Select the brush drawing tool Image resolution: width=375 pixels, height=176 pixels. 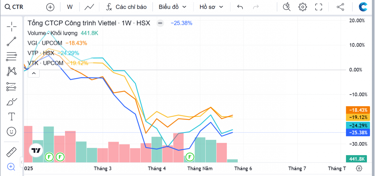[12, 102]
